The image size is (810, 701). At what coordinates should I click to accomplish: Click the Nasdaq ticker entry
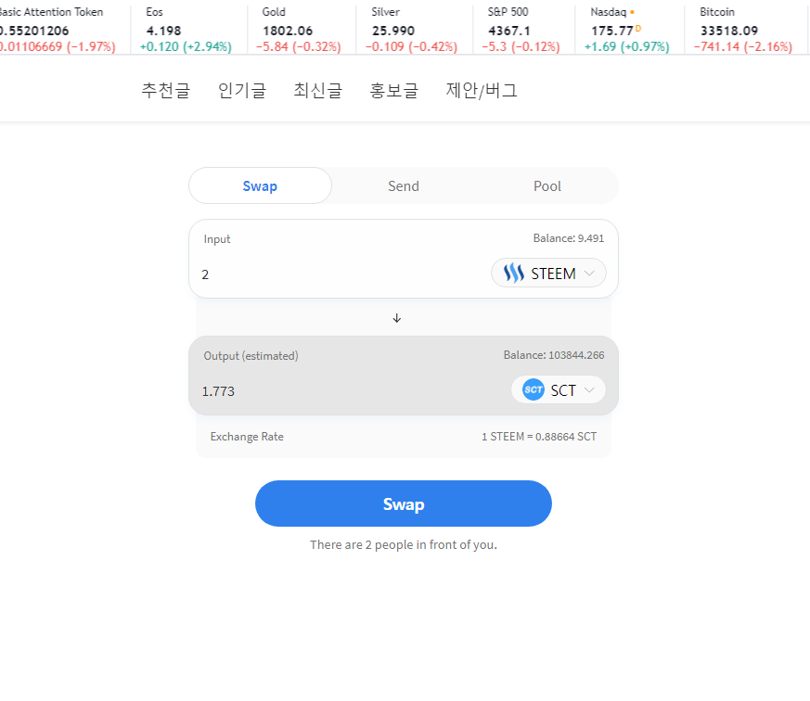[x=629, y=29]
